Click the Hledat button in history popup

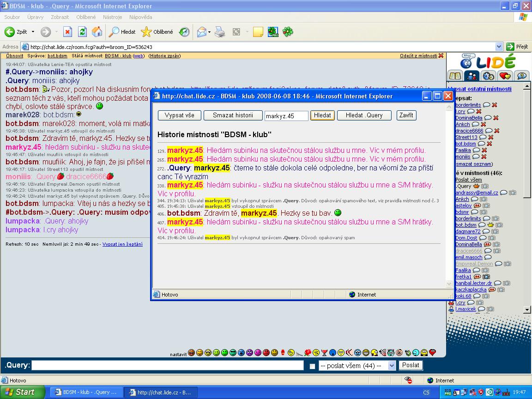pyautogui.click(x=322, y=115)
